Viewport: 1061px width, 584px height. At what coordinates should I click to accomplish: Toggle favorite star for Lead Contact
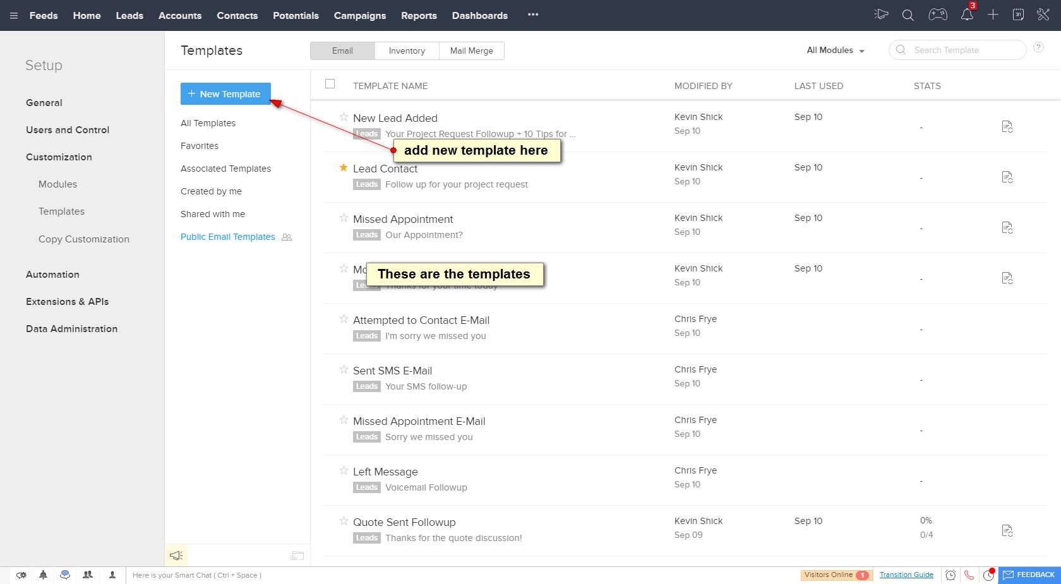(344, 167)
